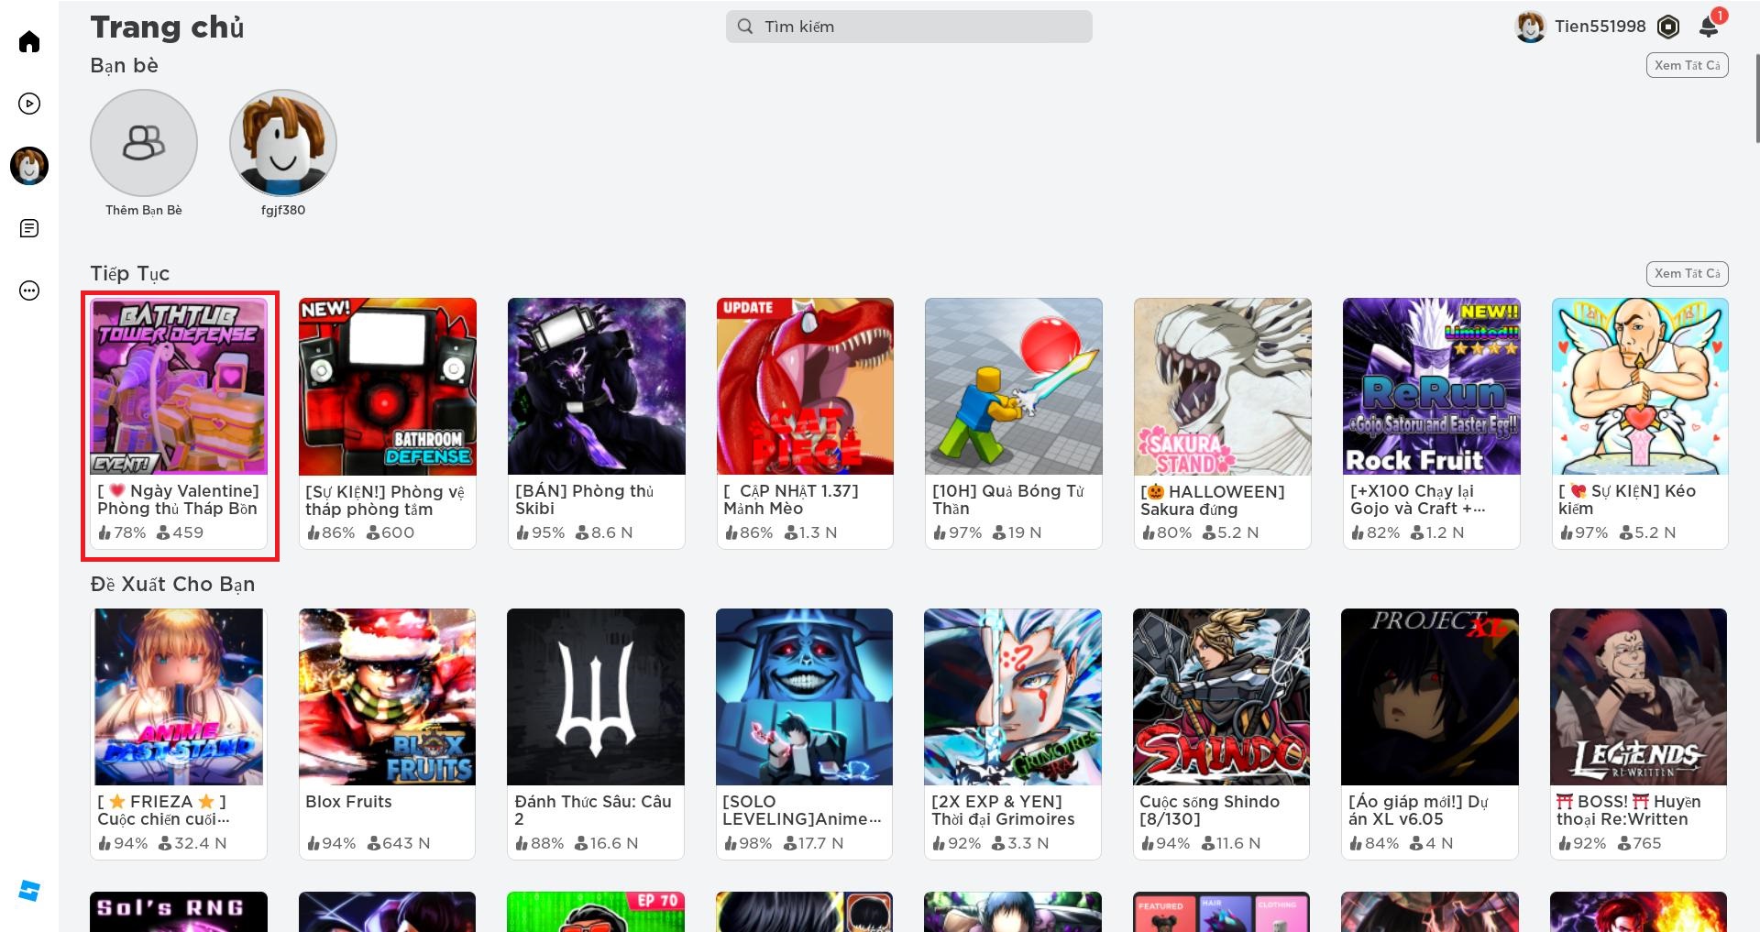Screen dimensions: 1760x932
Task: Open the Sakura Stand game thumbnail
Action: (1223, 386)
